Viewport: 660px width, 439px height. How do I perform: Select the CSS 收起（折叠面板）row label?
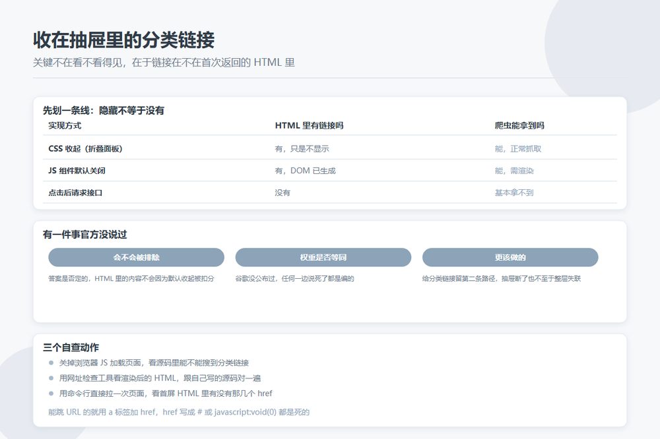pos(85,149)
